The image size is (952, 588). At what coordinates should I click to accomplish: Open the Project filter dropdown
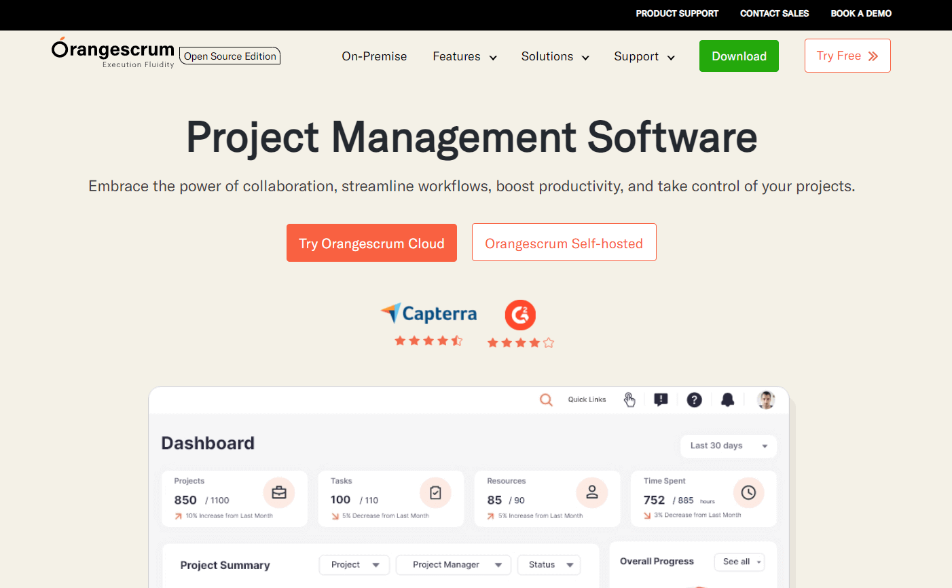[x=354, y=565]
